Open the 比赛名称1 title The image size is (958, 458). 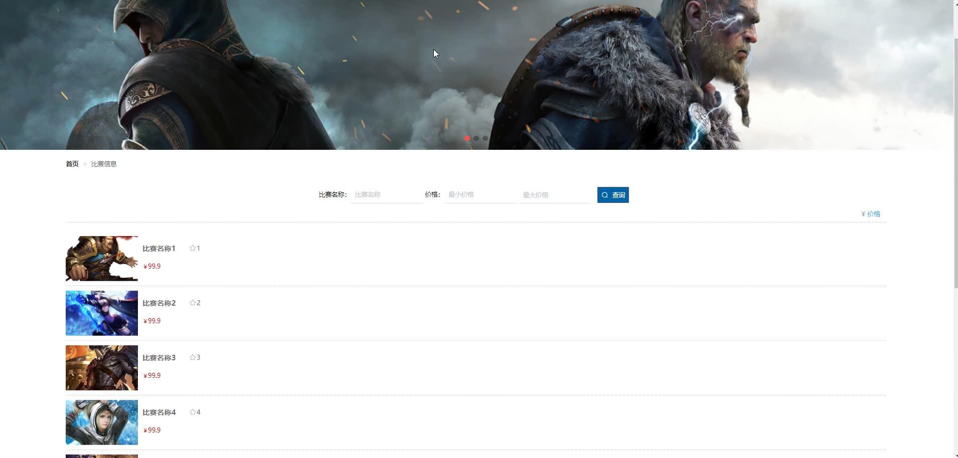click(159, 249)
